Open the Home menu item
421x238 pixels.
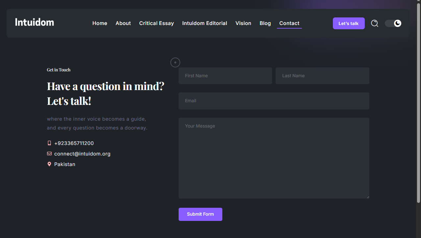tap(100, 23)
